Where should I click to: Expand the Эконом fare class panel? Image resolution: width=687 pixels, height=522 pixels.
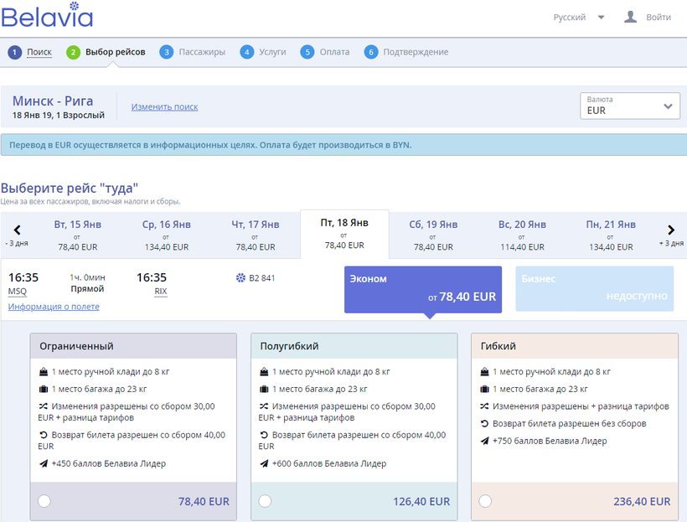(423, 289)
